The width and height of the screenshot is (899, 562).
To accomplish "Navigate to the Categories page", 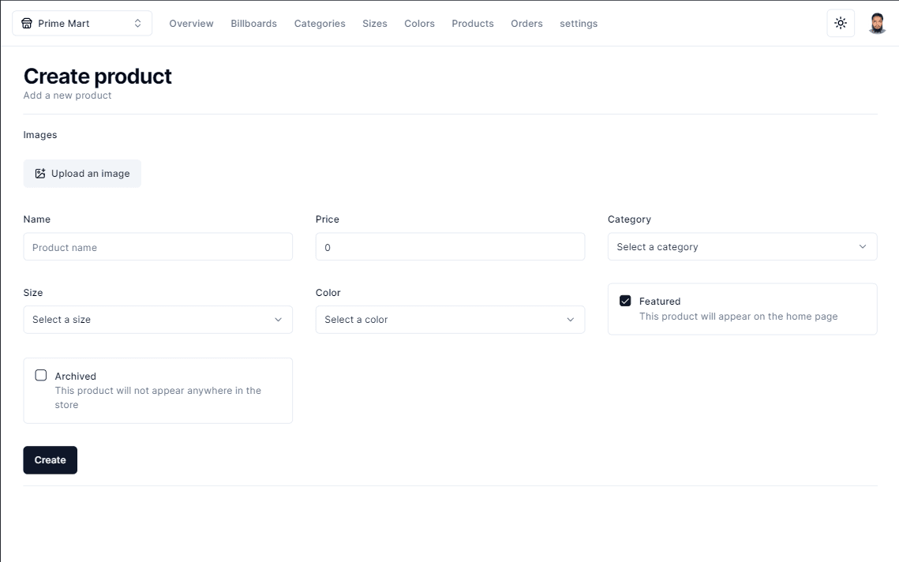I will click(320, 24).
